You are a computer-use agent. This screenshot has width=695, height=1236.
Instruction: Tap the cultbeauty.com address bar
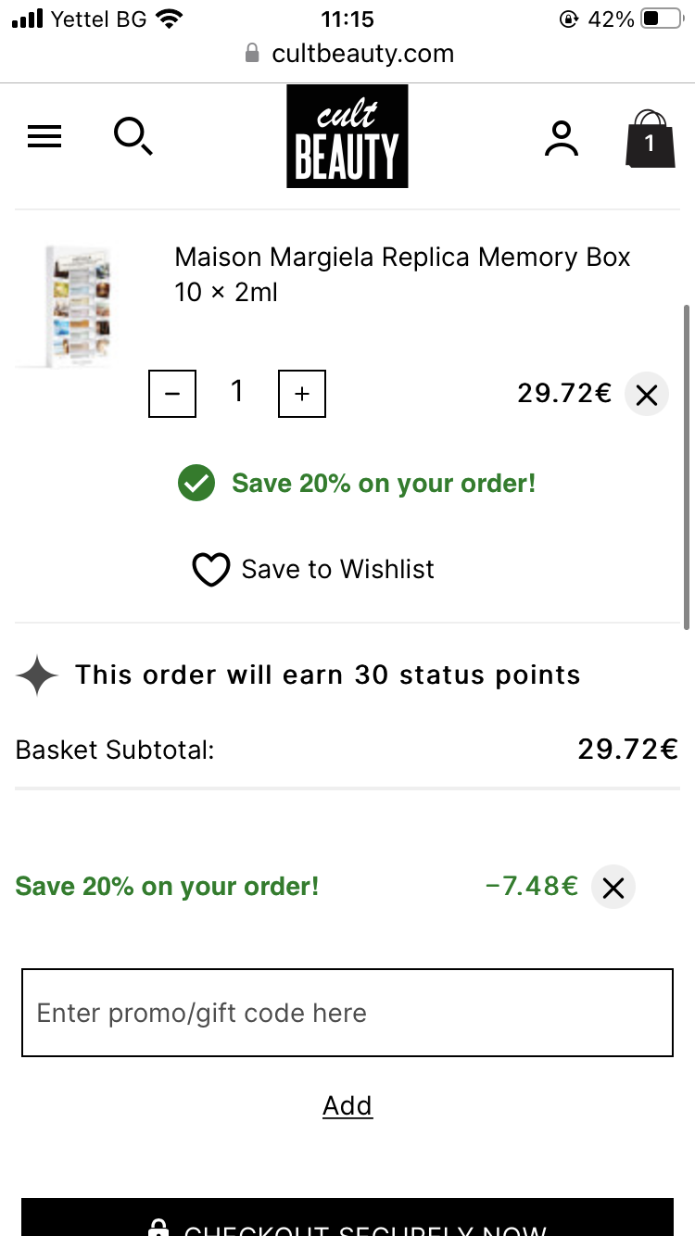coord(348,54)
